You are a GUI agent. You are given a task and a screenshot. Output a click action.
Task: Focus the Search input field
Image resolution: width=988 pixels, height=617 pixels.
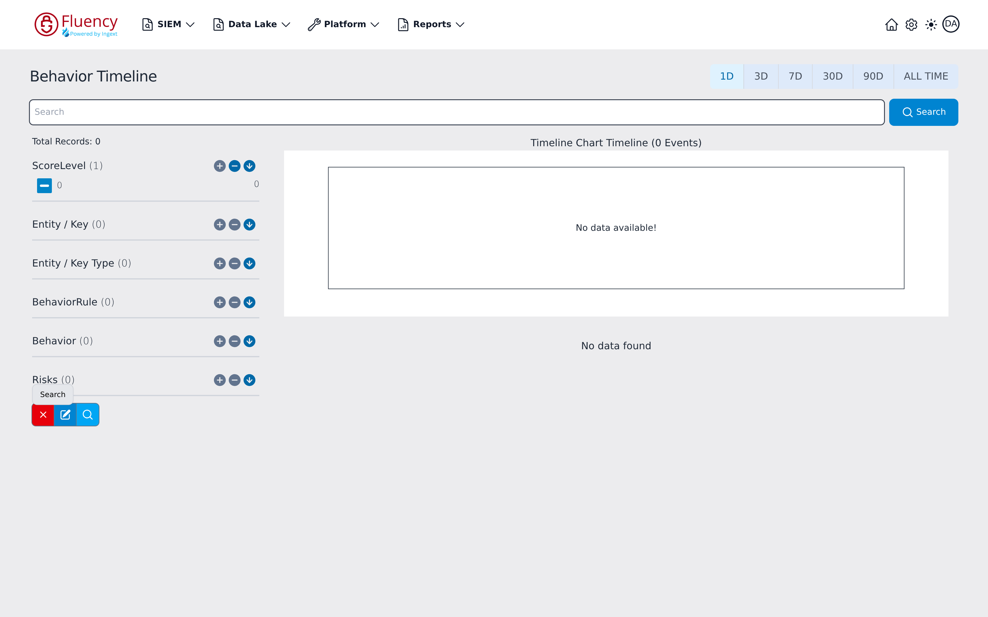[x=457, y=112]
